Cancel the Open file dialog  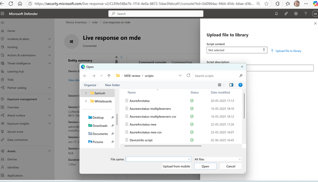point(230,166)
